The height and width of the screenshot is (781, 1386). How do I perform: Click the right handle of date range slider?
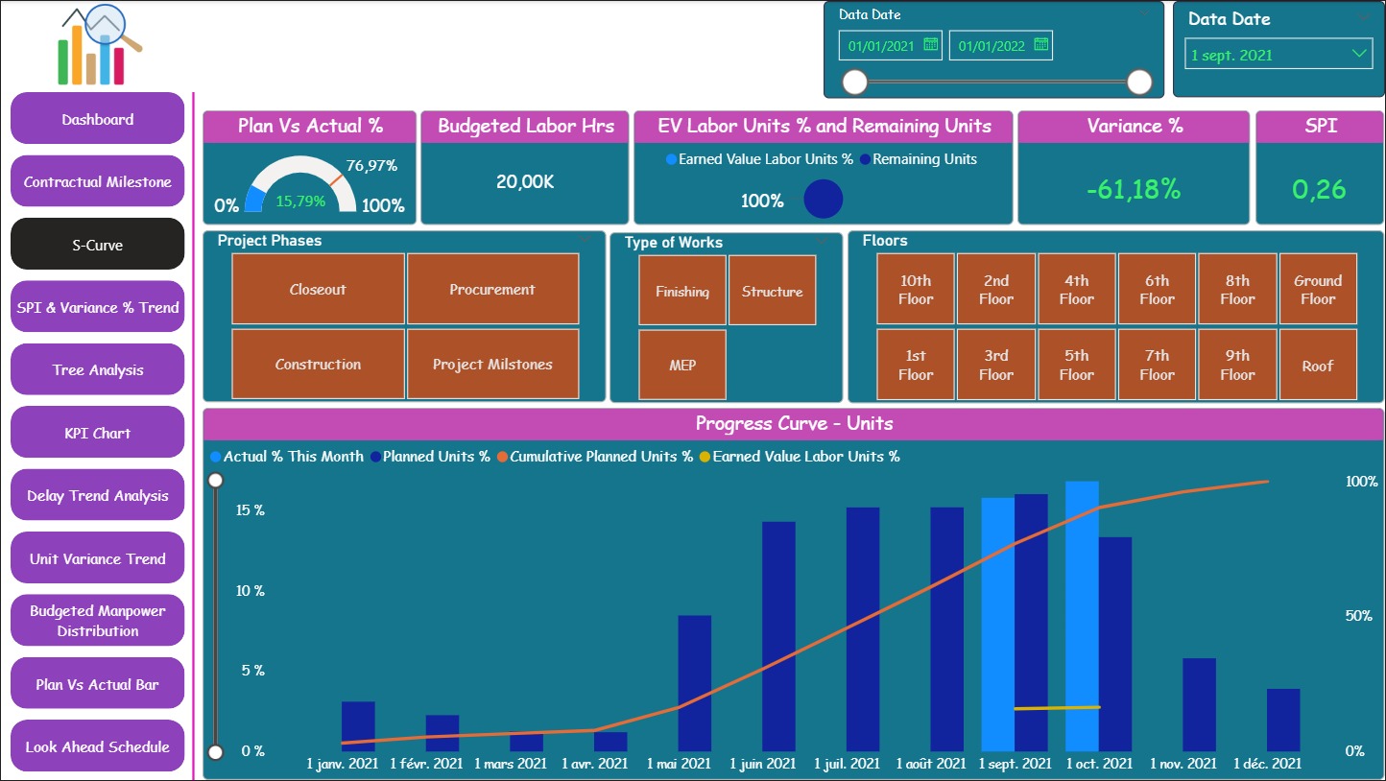pos(1139,83)
